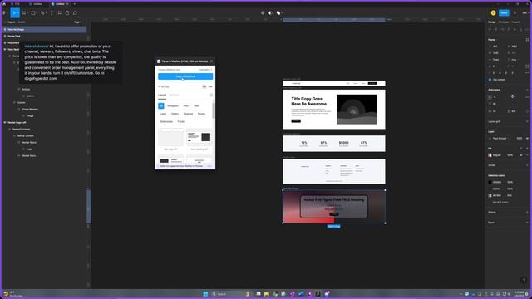Open the Figma main menu
The height and width of the screenshot is (299, 532).
[5, 13]
